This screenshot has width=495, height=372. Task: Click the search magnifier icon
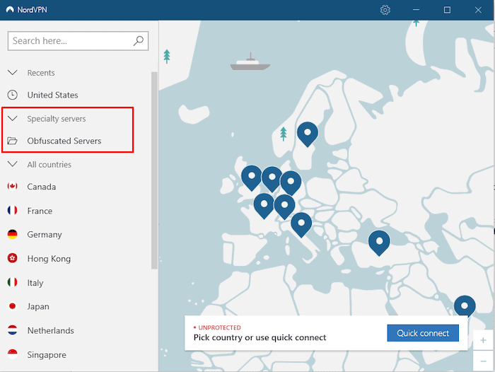139,41
